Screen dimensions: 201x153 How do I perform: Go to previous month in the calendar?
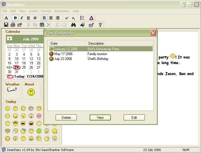[10, 39]
